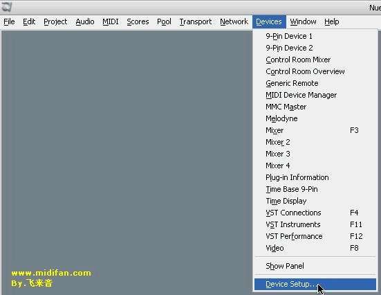Select Device Setup... from Devices menu
Viewport: 381px width, 295px height.
(x=315, y=285)
